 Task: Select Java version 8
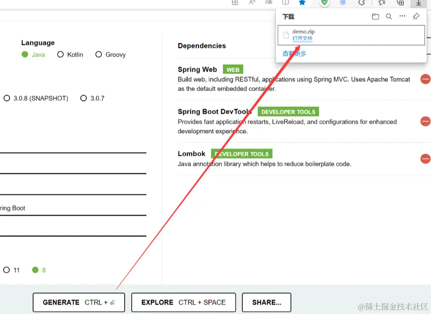39,270
